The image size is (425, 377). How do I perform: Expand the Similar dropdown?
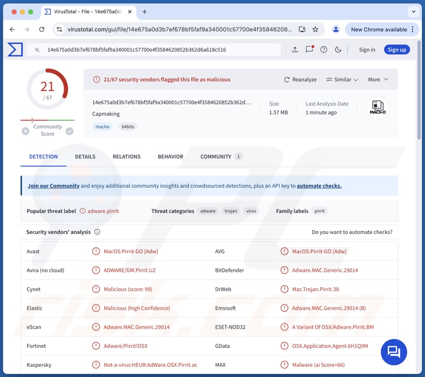[342, 80]
